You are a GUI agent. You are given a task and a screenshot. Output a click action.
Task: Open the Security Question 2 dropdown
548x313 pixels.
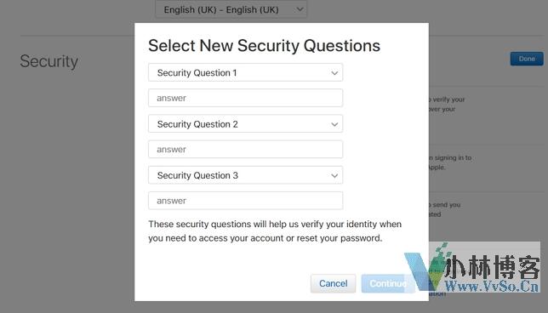[245, 124]
